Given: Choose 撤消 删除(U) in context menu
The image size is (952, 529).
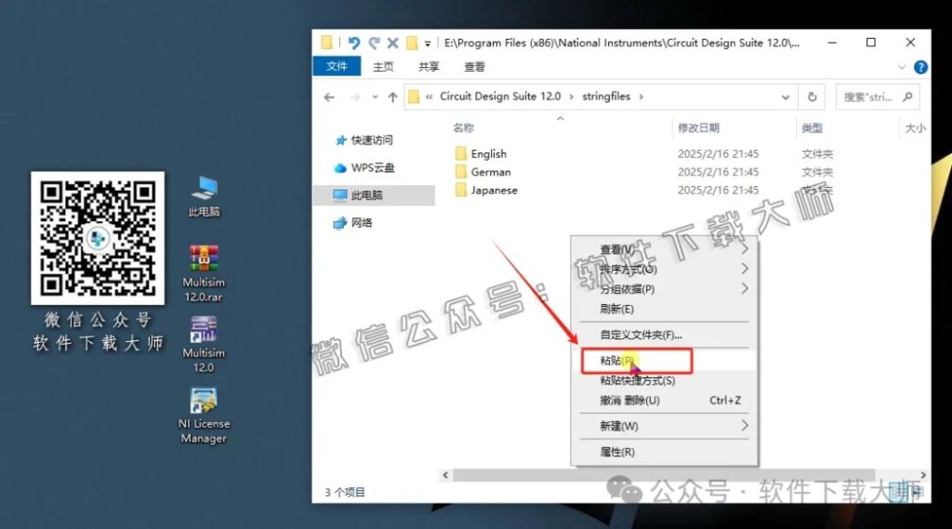Looking at the screenshot, I should [664, 401].
